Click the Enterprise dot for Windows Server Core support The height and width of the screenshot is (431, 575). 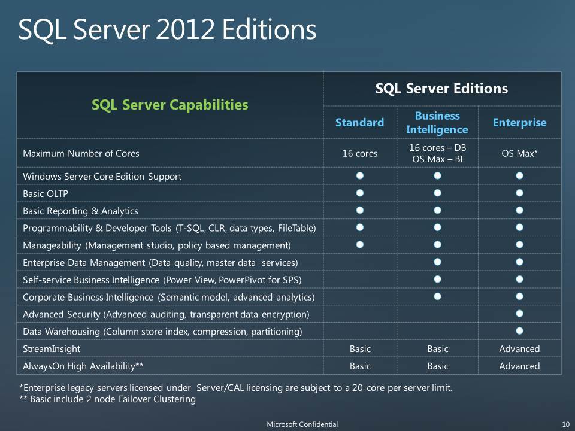[x=518, y=176]
